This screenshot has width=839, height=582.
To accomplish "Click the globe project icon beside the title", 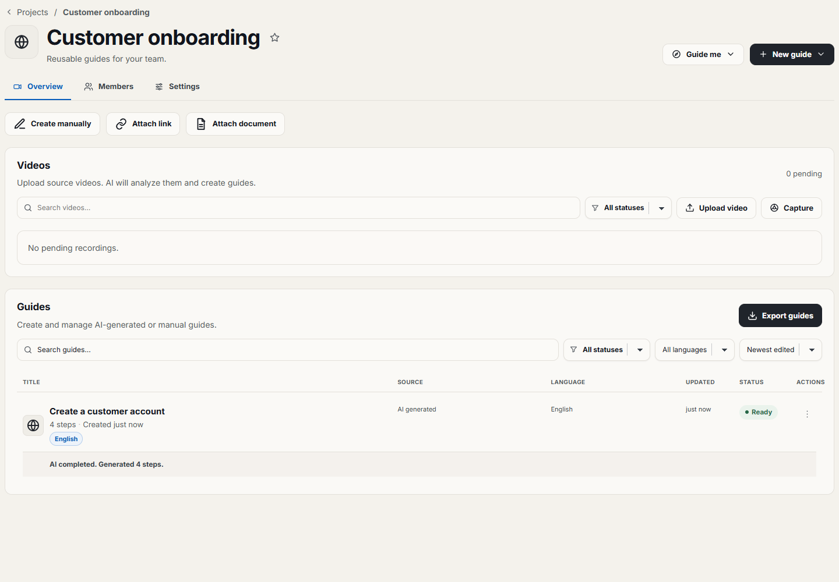I will point(22,42).
